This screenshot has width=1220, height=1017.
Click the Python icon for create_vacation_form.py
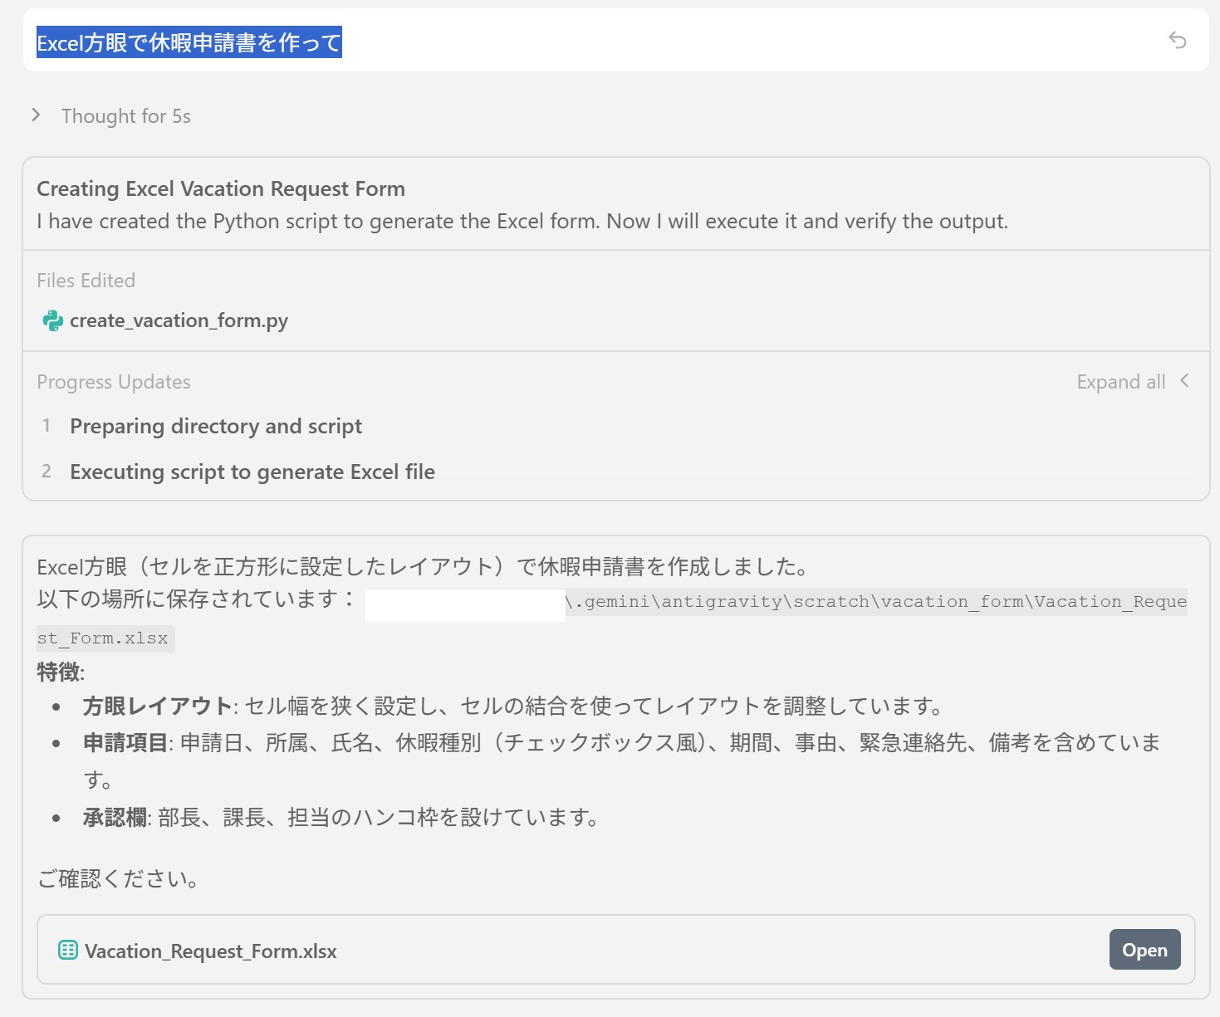[52, 320]
